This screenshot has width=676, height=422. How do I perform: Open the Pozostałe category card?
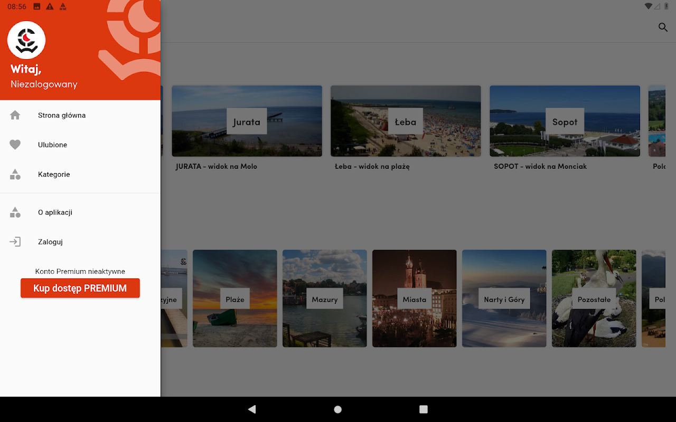[x=594, y=299]
